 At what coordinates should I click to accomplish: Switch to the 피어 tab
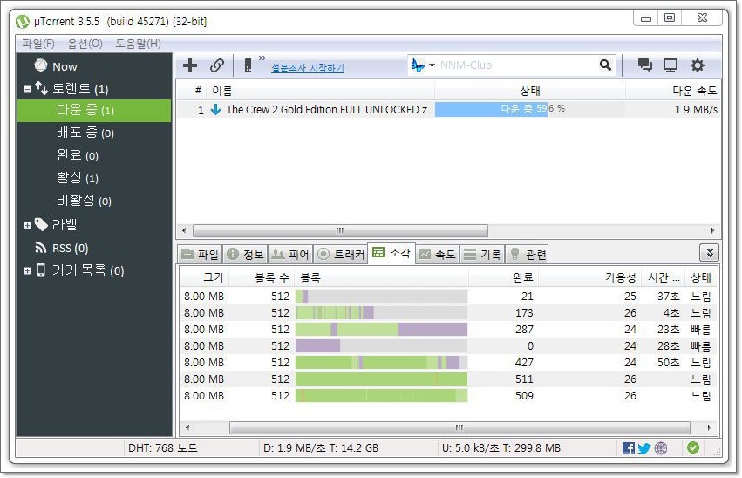tap(290, 255)
